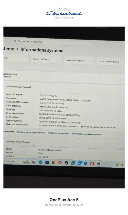Select Intel(R) UHD Graphics (128 Mo) value
The width and height of the screenshot is (128, 215).
pos(54,107)
